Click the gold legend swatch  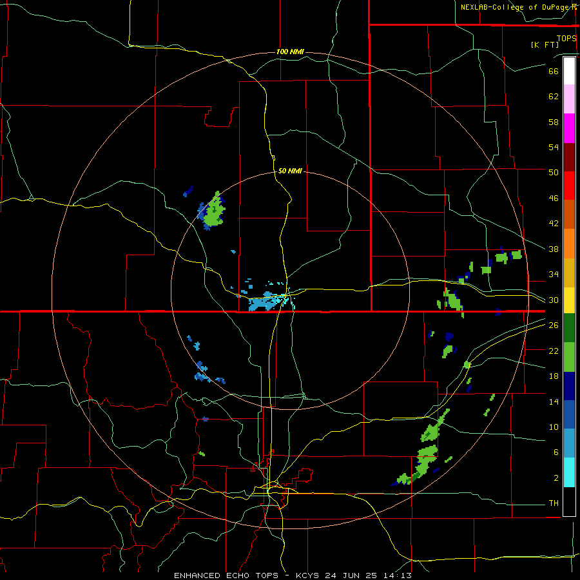coord(569,273)
